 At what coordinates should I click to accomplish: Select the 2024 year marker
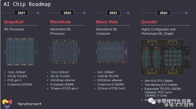pos(163,13)
